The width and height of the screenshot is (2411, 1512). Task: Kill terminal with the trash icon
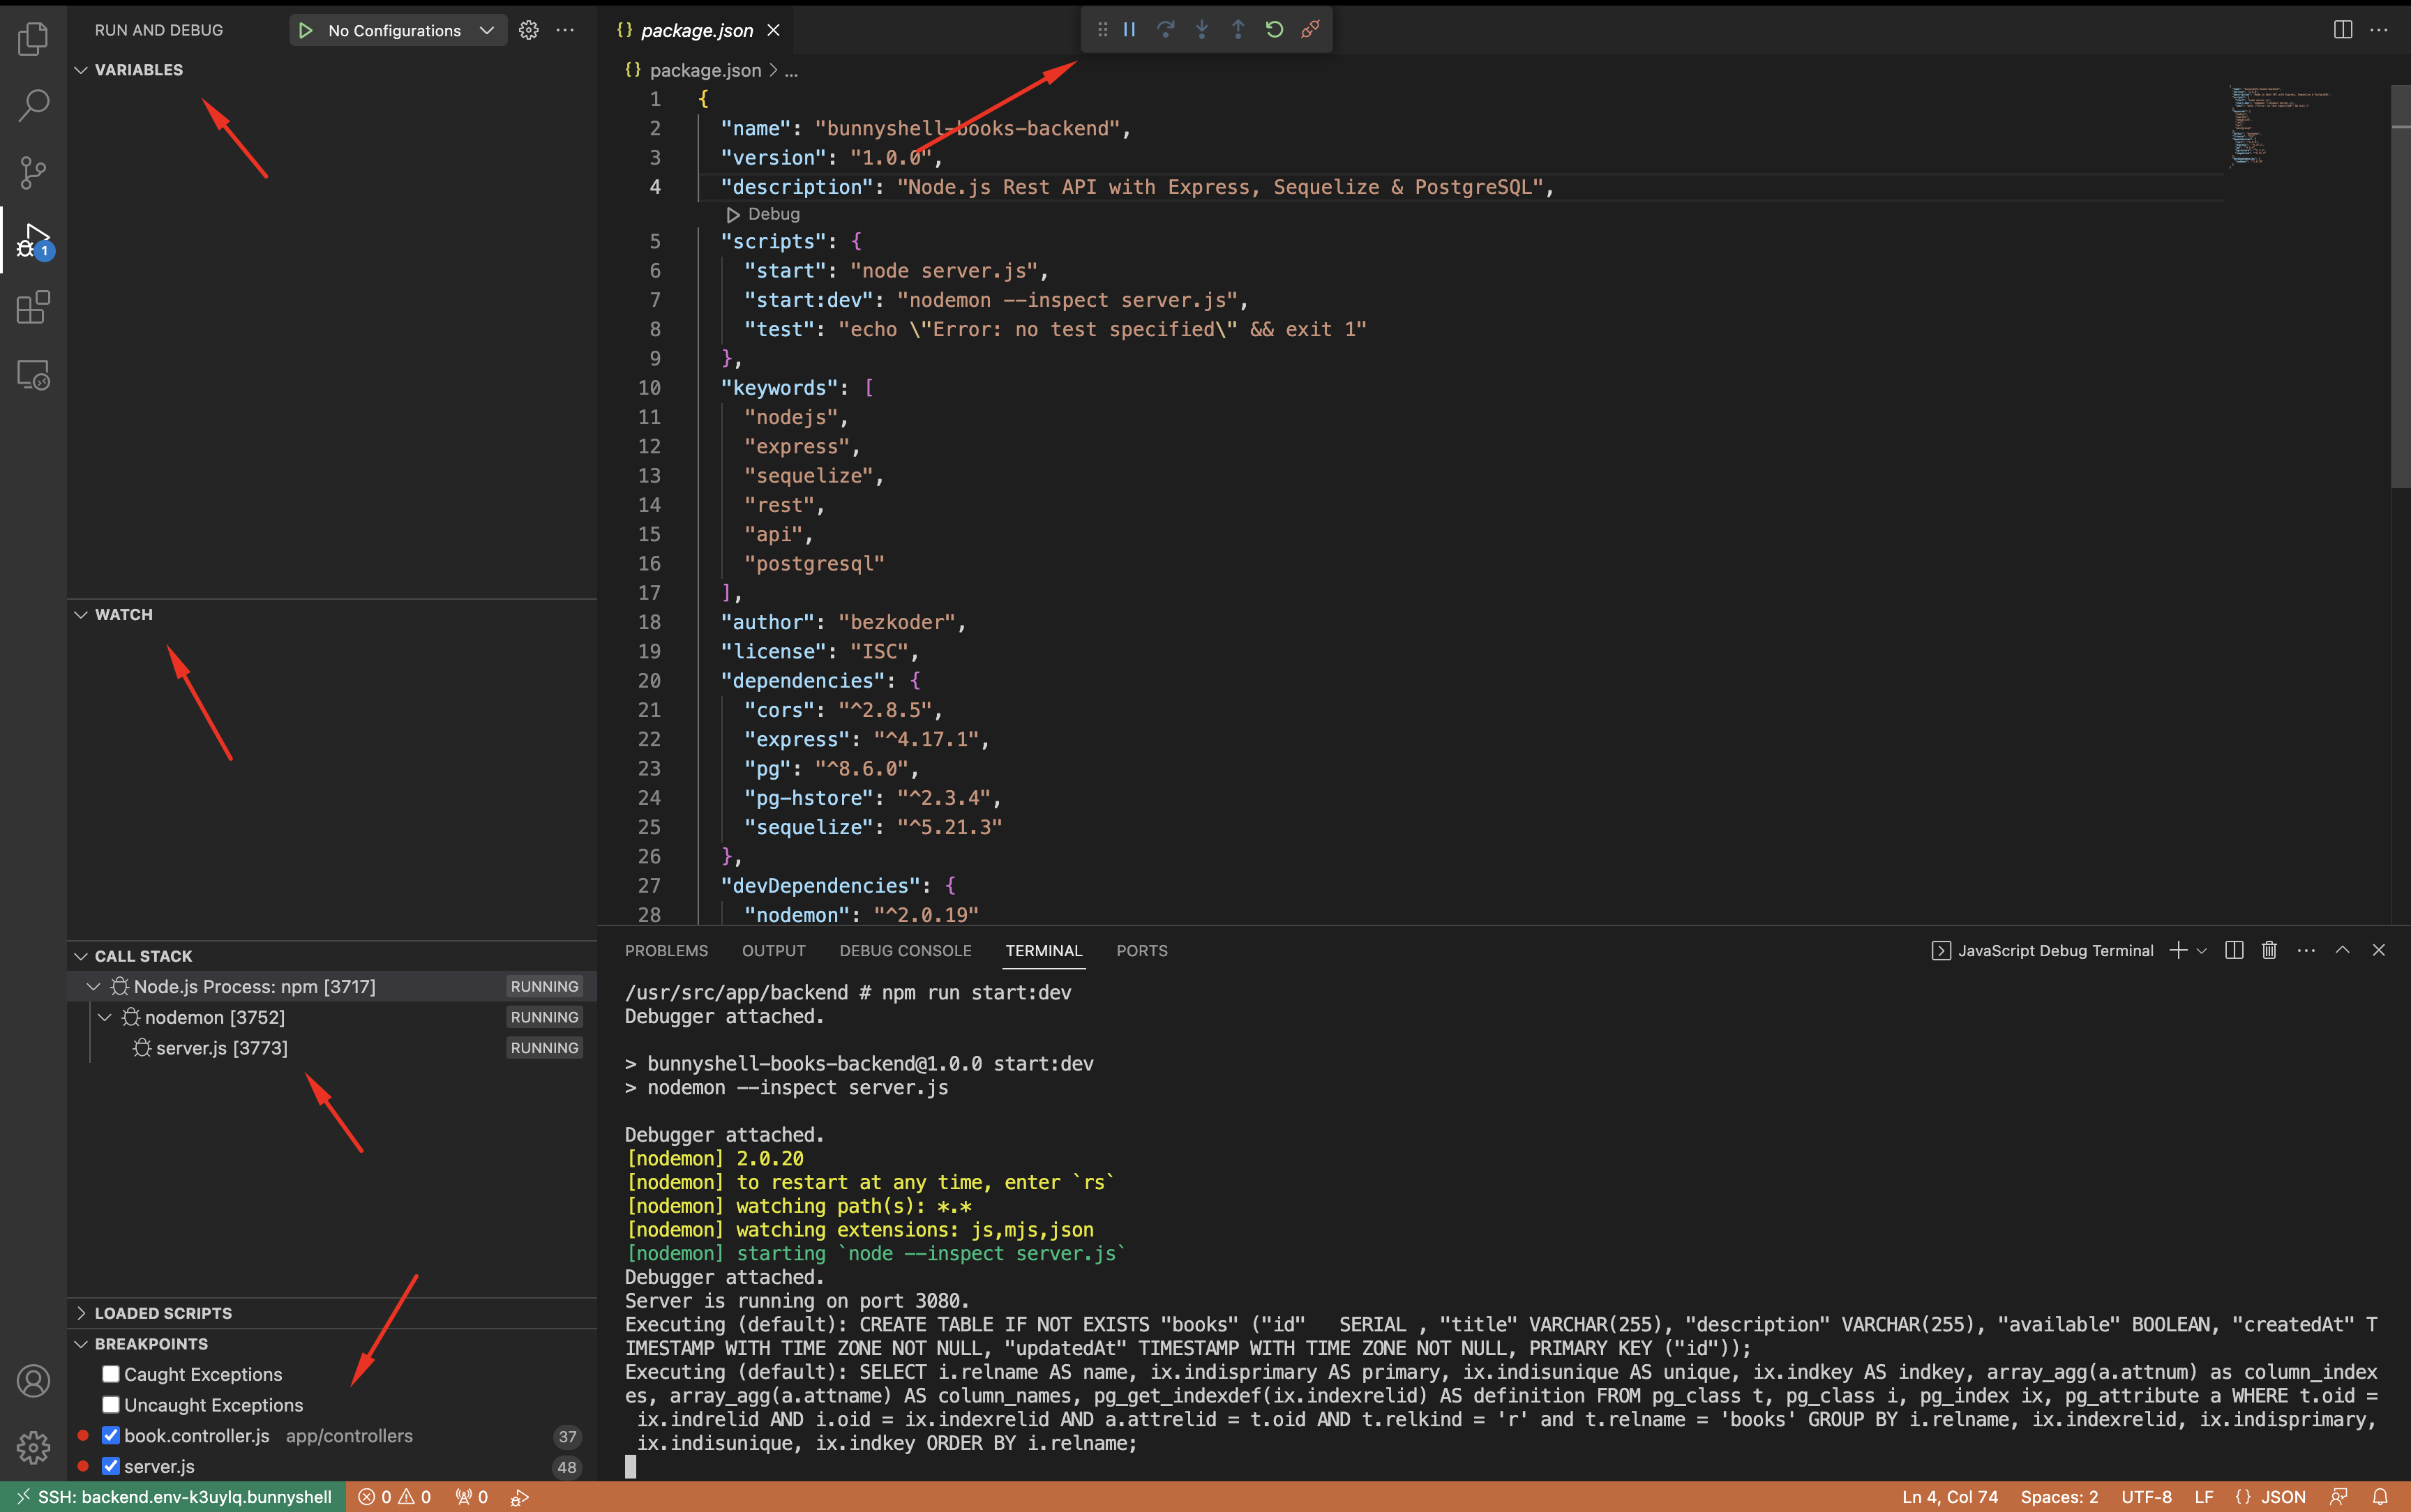(x=2269, y=950)
